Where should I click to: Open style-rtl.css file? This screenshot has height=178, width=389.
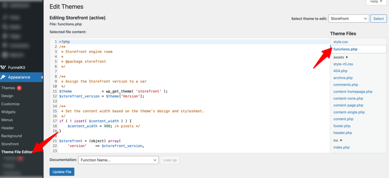pos(343,64)
